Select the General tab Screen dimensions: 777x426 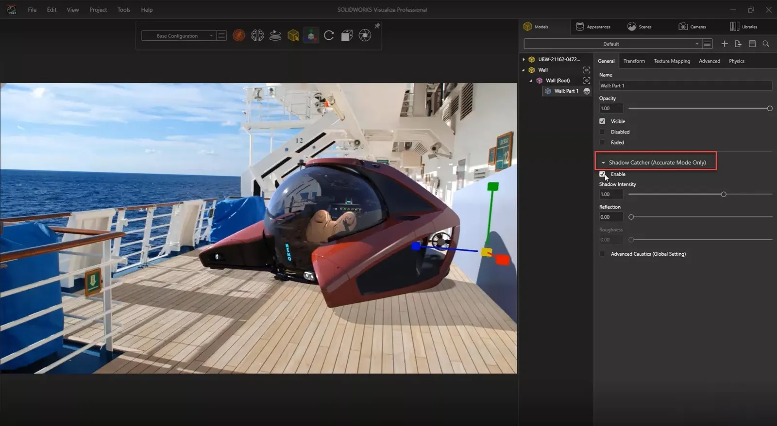pos(606,61)
